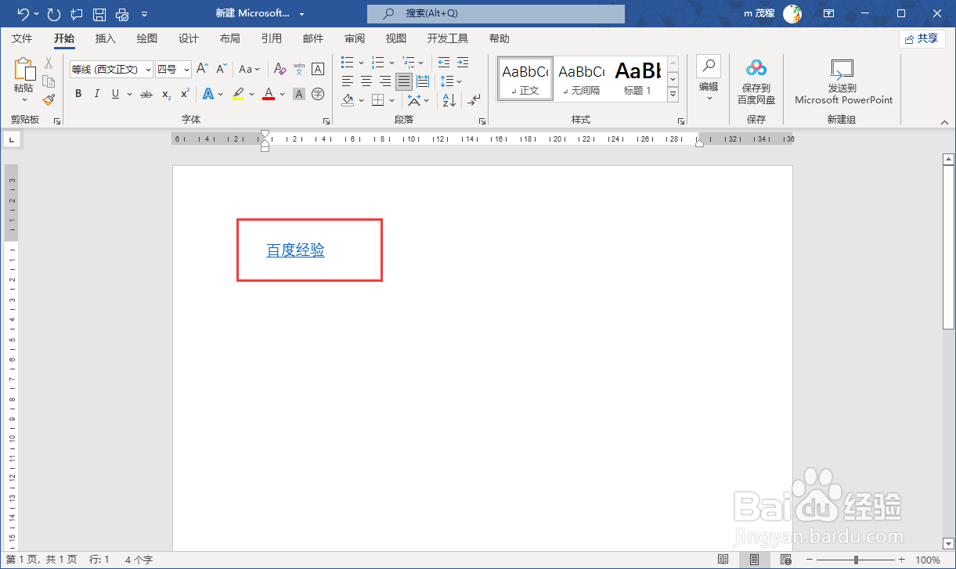
Task: Center align the text
Action: [366, 81]
